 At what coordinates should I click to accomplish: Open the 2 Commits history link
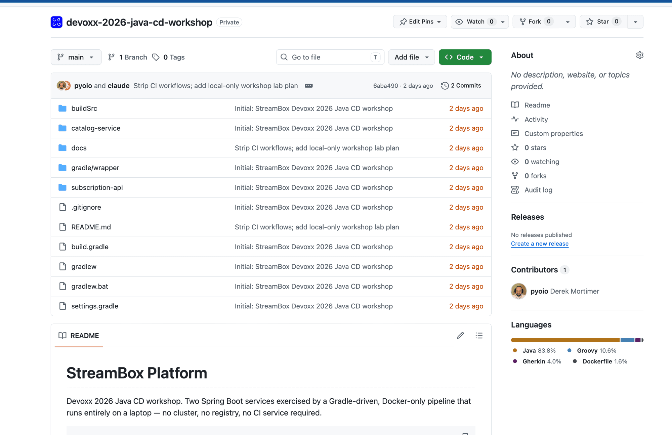click(461, 86)
